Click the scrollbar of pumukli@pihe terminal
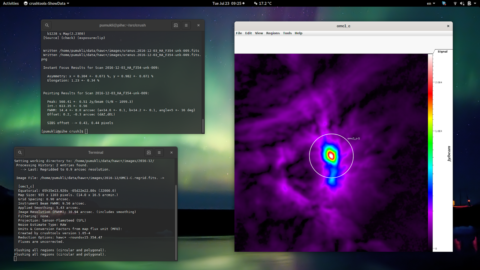 pyautogui.click(x=203, y=126)
